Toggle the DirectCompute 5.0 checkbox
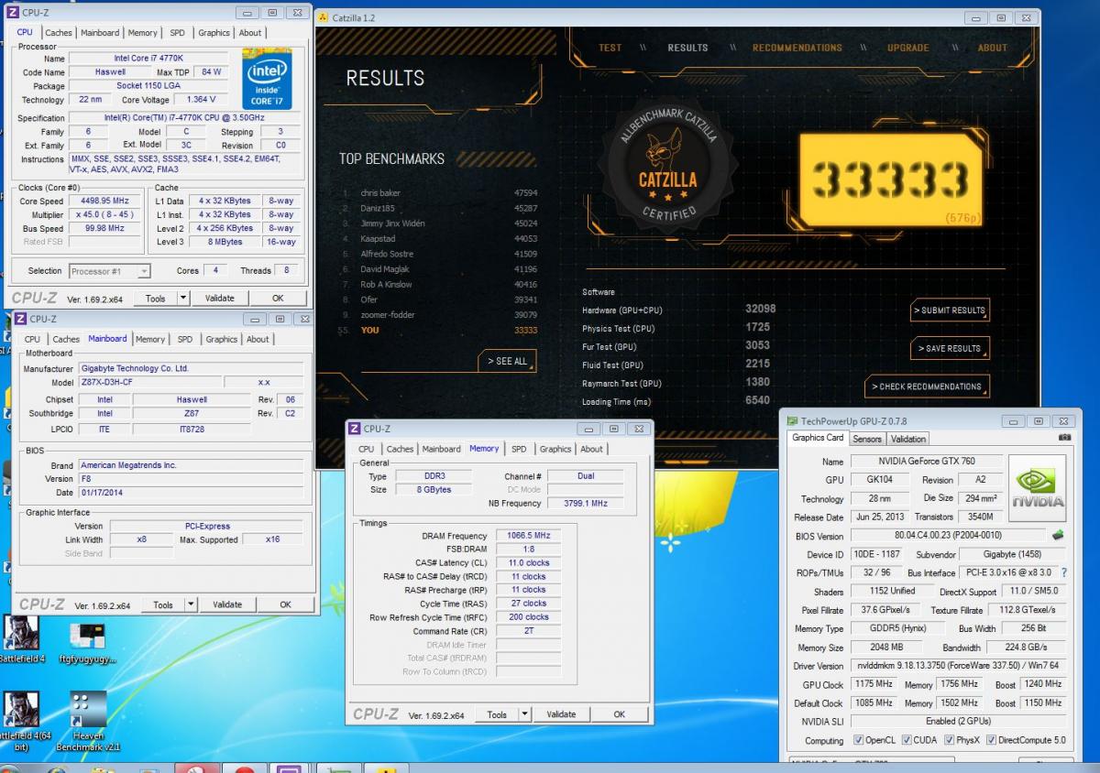The height and width of the screenshot is (773, 1100). (992, 740)
